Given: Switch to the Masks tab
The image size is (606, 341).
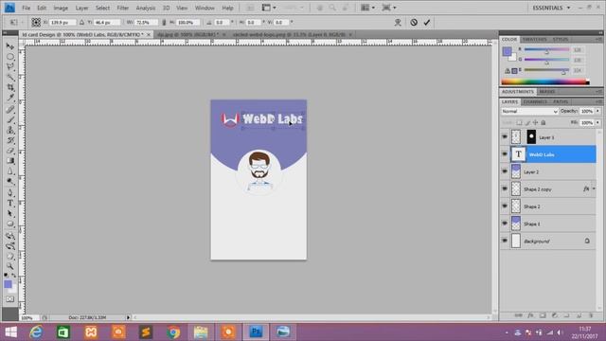Looking at the screenshot, I should point(547,92).
